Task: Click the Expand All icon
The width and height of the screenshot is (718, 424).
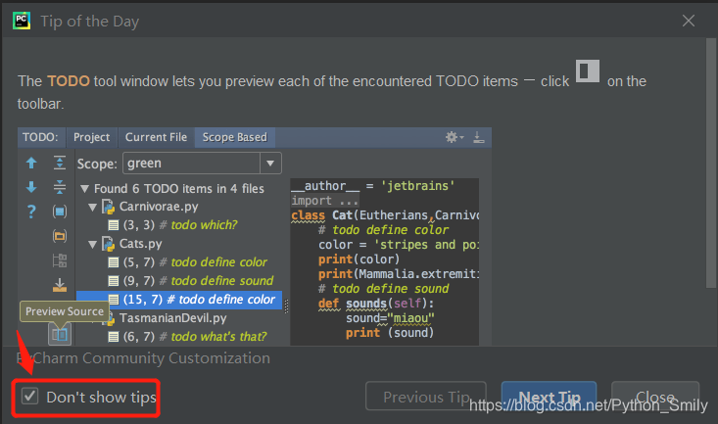Action: coord(60,163)
